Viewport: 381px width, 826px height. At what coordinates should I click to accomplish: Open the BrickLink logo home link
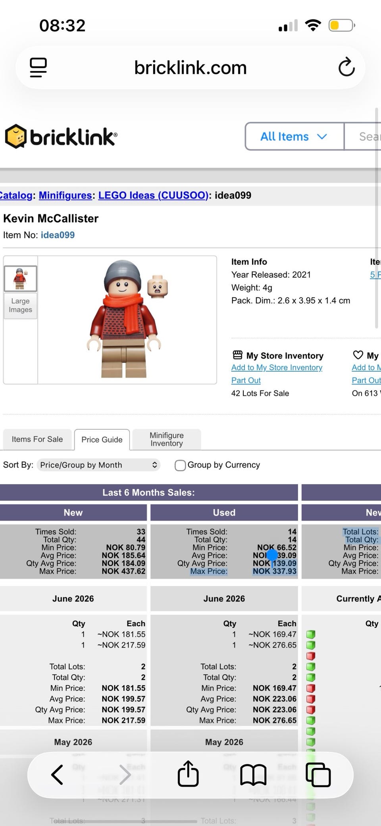pyautogui.click(x=61, y=136)
